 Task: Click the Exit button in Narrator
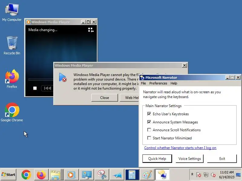click(222, 159)
